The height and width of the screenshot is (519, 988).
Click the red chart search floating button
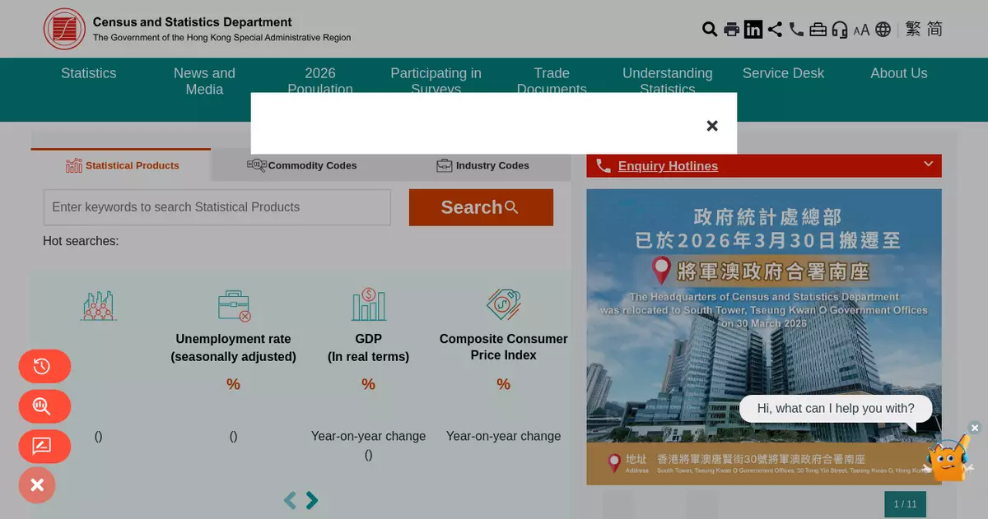tap(44, 406)
